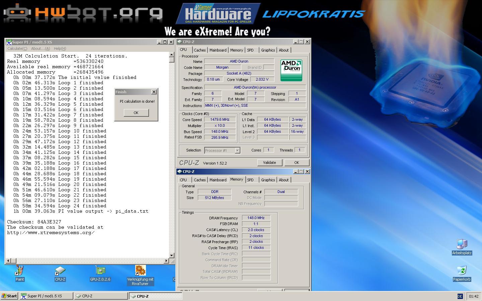Switch to Caches tab in upper CPU-Z
This screenshot has height=301, width=482.
(x=199, y=50)
